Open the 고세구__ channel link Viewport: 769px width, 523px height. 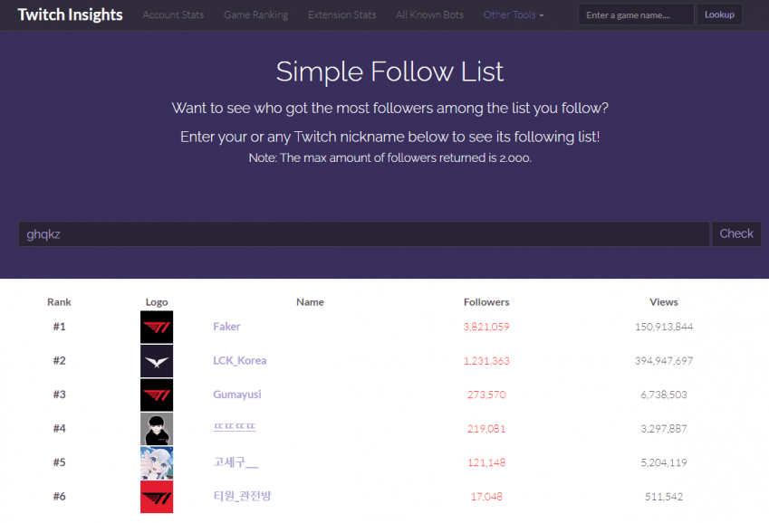[236, 462]
